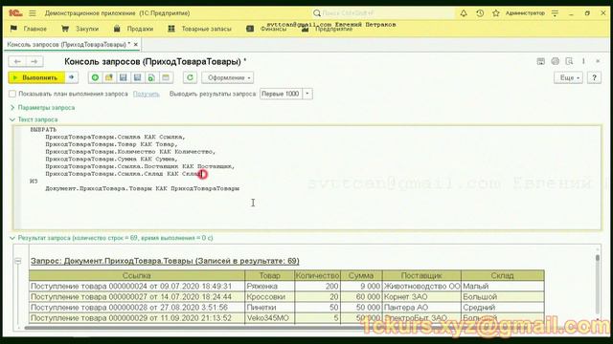Image resolution: width=613 pixels, height=344 pixels.
Task: Go forward with the right arrow
Action: 34,61
